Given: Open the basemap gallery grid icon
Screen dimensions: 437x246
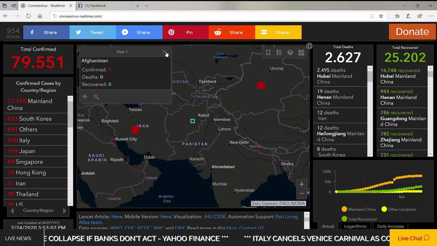Looking at the screenshot, I should click(x=301, y=53).
